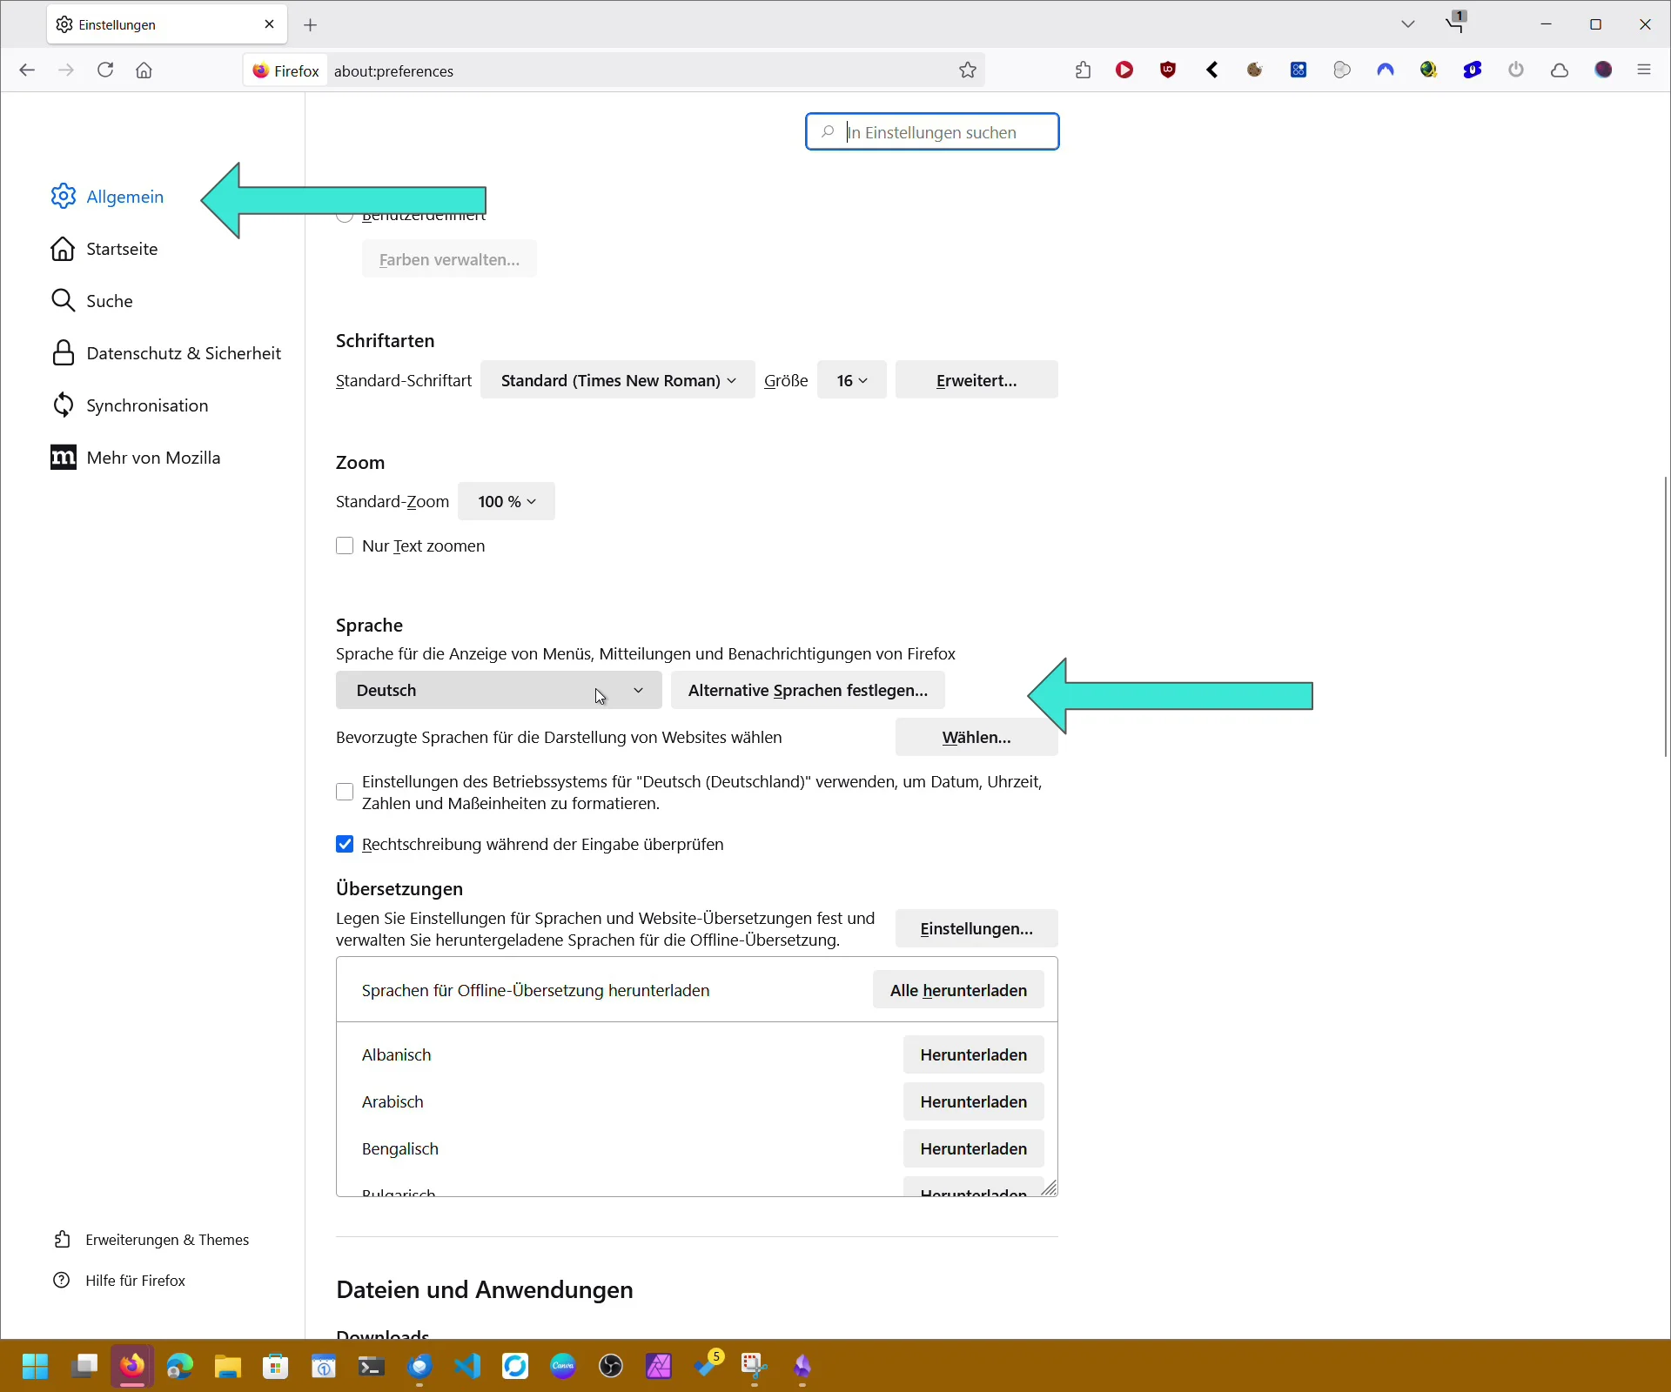Open Thunderbird from the taskbar
1671x1392 pixels.
coord(419,1367)
